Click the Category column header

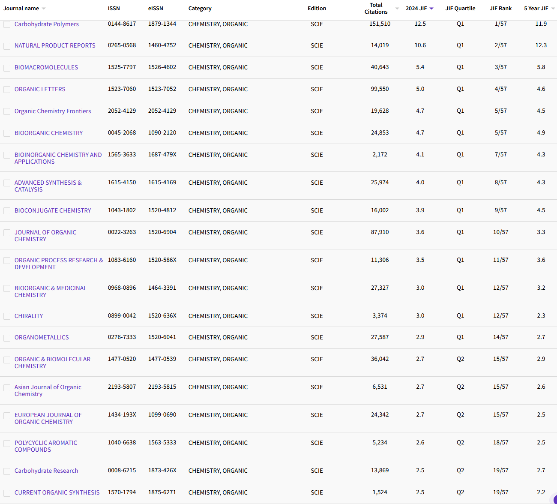tap(200, 9)
